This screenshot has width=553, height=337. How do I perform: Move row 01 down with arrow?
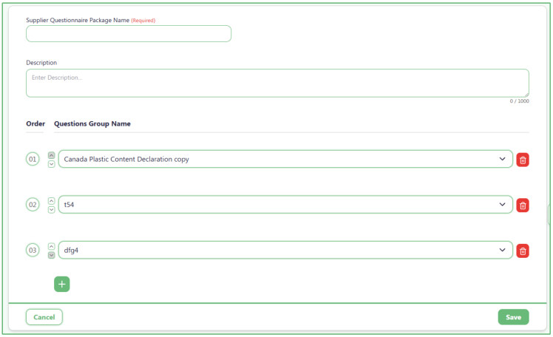point(51,164)
